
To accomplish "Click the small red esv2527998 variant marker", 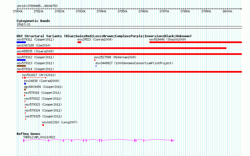I will pyautogui.click(x=95, y=60).
